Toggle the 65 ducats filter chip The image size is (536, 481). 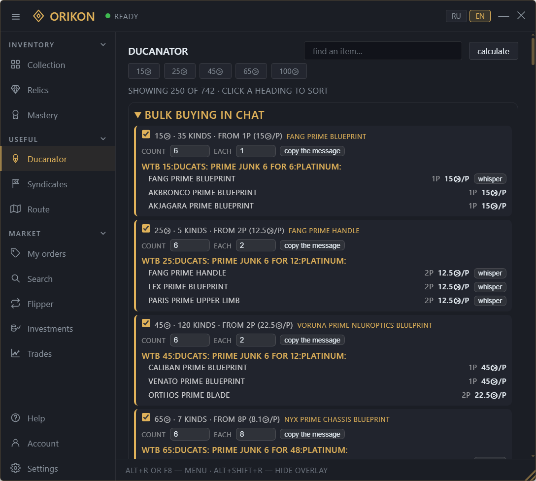251,71
